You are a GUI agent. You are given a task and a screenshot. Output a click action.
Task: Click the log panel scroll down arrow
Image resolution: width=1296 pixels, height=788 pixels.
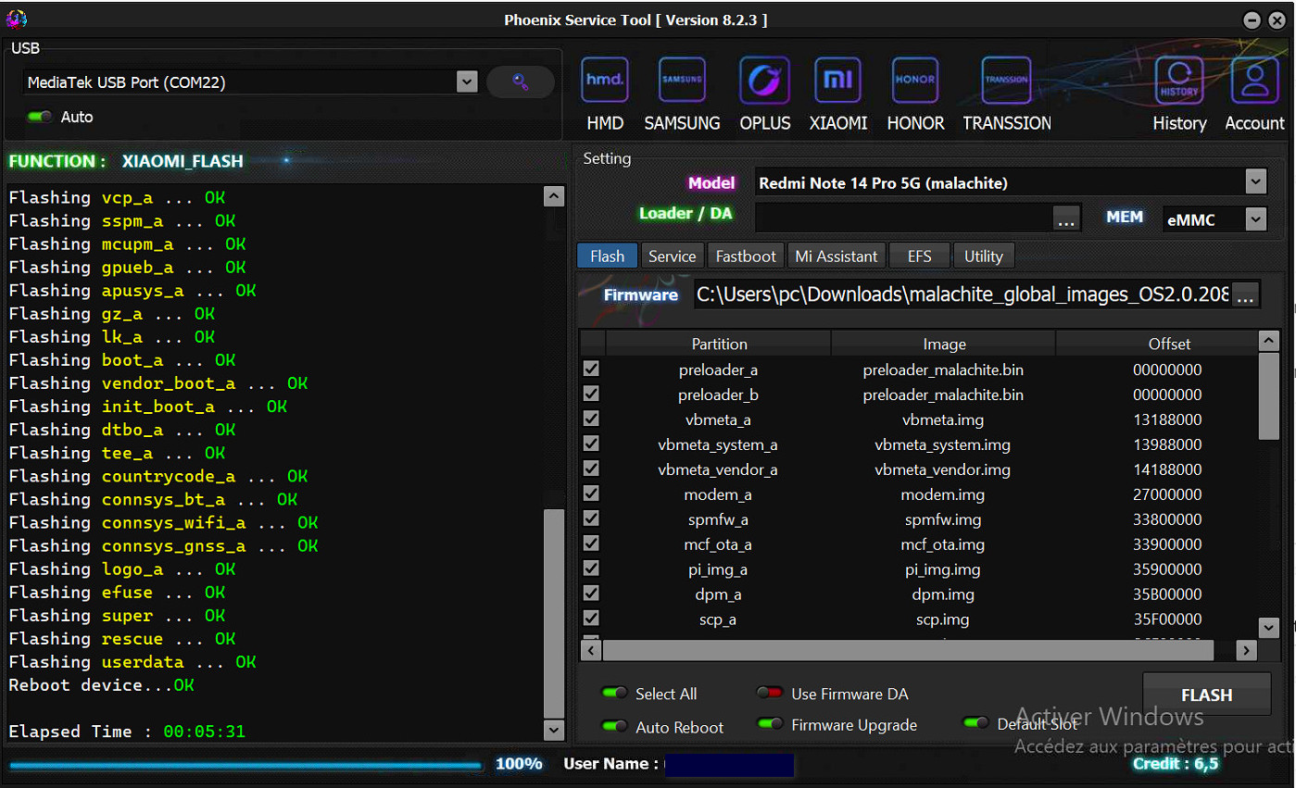coord(554,731)
